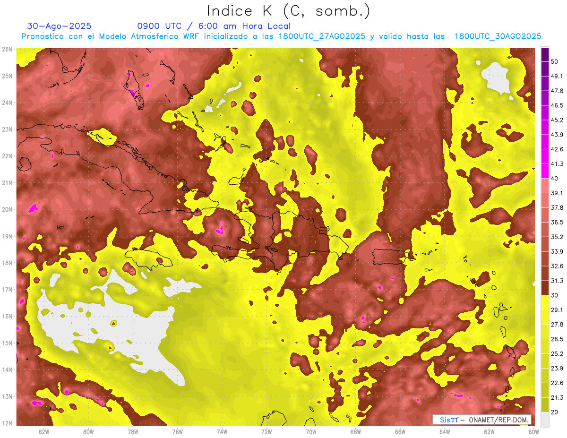Viewport: 567px width, 438px height.
Task: Click the date "30-Ago-2025"
Action: 60,26
